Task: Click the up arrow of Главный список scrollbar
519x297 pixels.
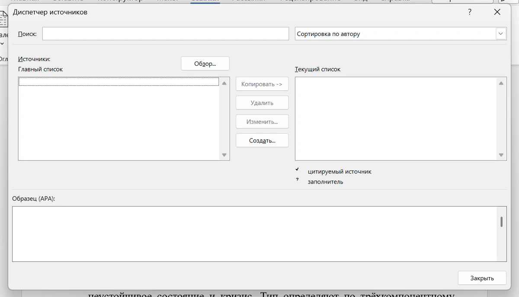Action: pos(224,83)
